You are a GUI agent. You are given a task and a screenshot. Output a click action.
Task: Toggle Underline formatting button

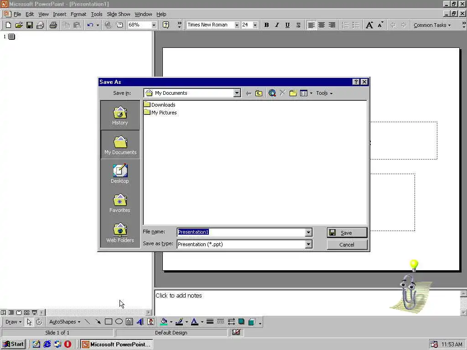pyautogui.click(x=287, y=25)
